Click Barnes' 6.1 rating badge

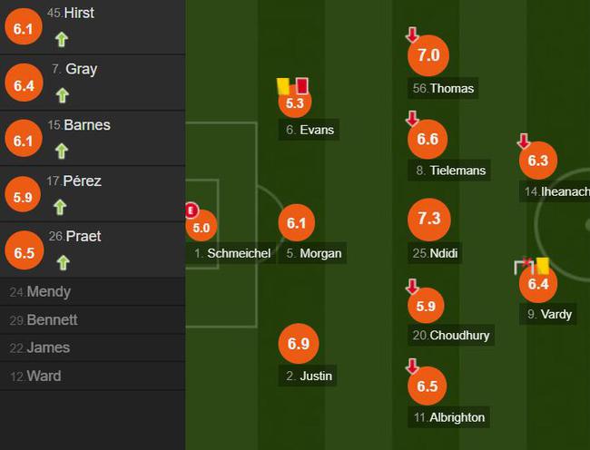pos(24,138)
